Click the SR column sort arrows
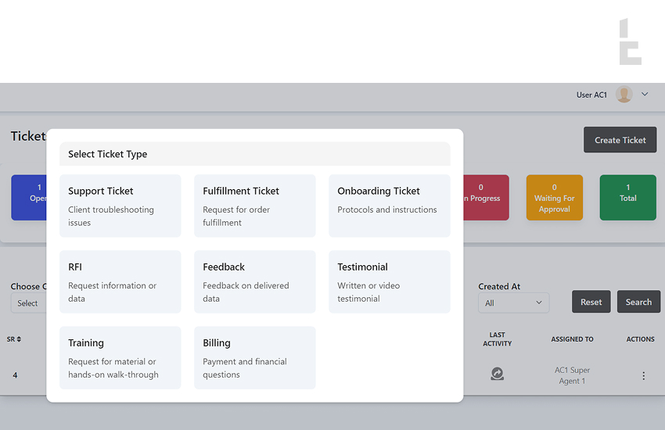 click(x=19, y=339)
